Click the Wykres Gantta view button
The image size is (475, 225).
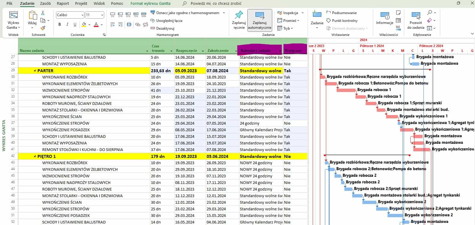click(13, 20)
